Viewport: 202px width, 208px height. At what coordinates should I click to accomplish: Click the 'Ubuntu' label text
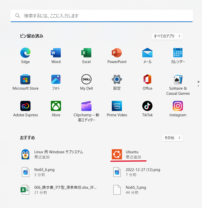coord(132,152)
